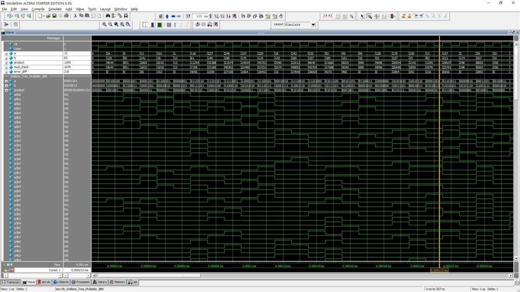Open the Layout Simulate dropdown
The width and height of the screenshot is (520, 292).
pos(313,24)
